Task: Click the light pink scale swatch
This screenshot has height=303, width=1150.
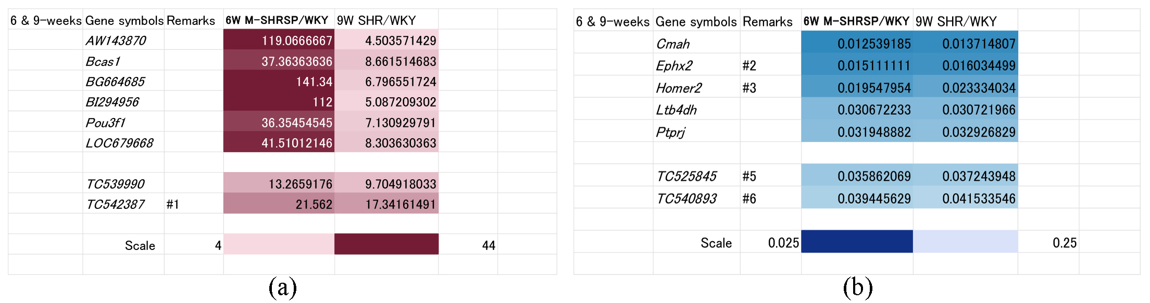Action: tap(279, 244)
